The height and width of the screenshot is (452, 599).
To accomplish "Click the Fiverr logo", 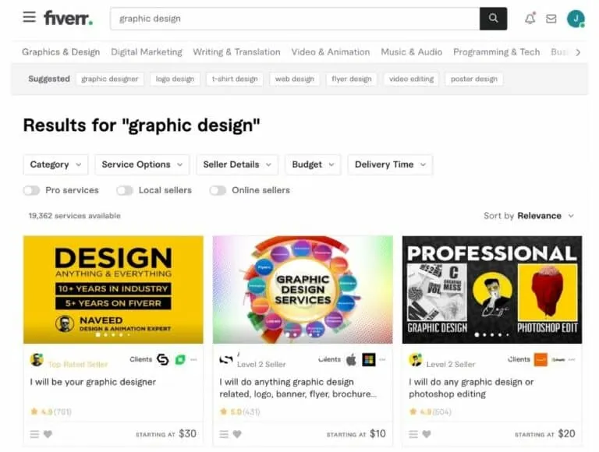I will 68,18.
